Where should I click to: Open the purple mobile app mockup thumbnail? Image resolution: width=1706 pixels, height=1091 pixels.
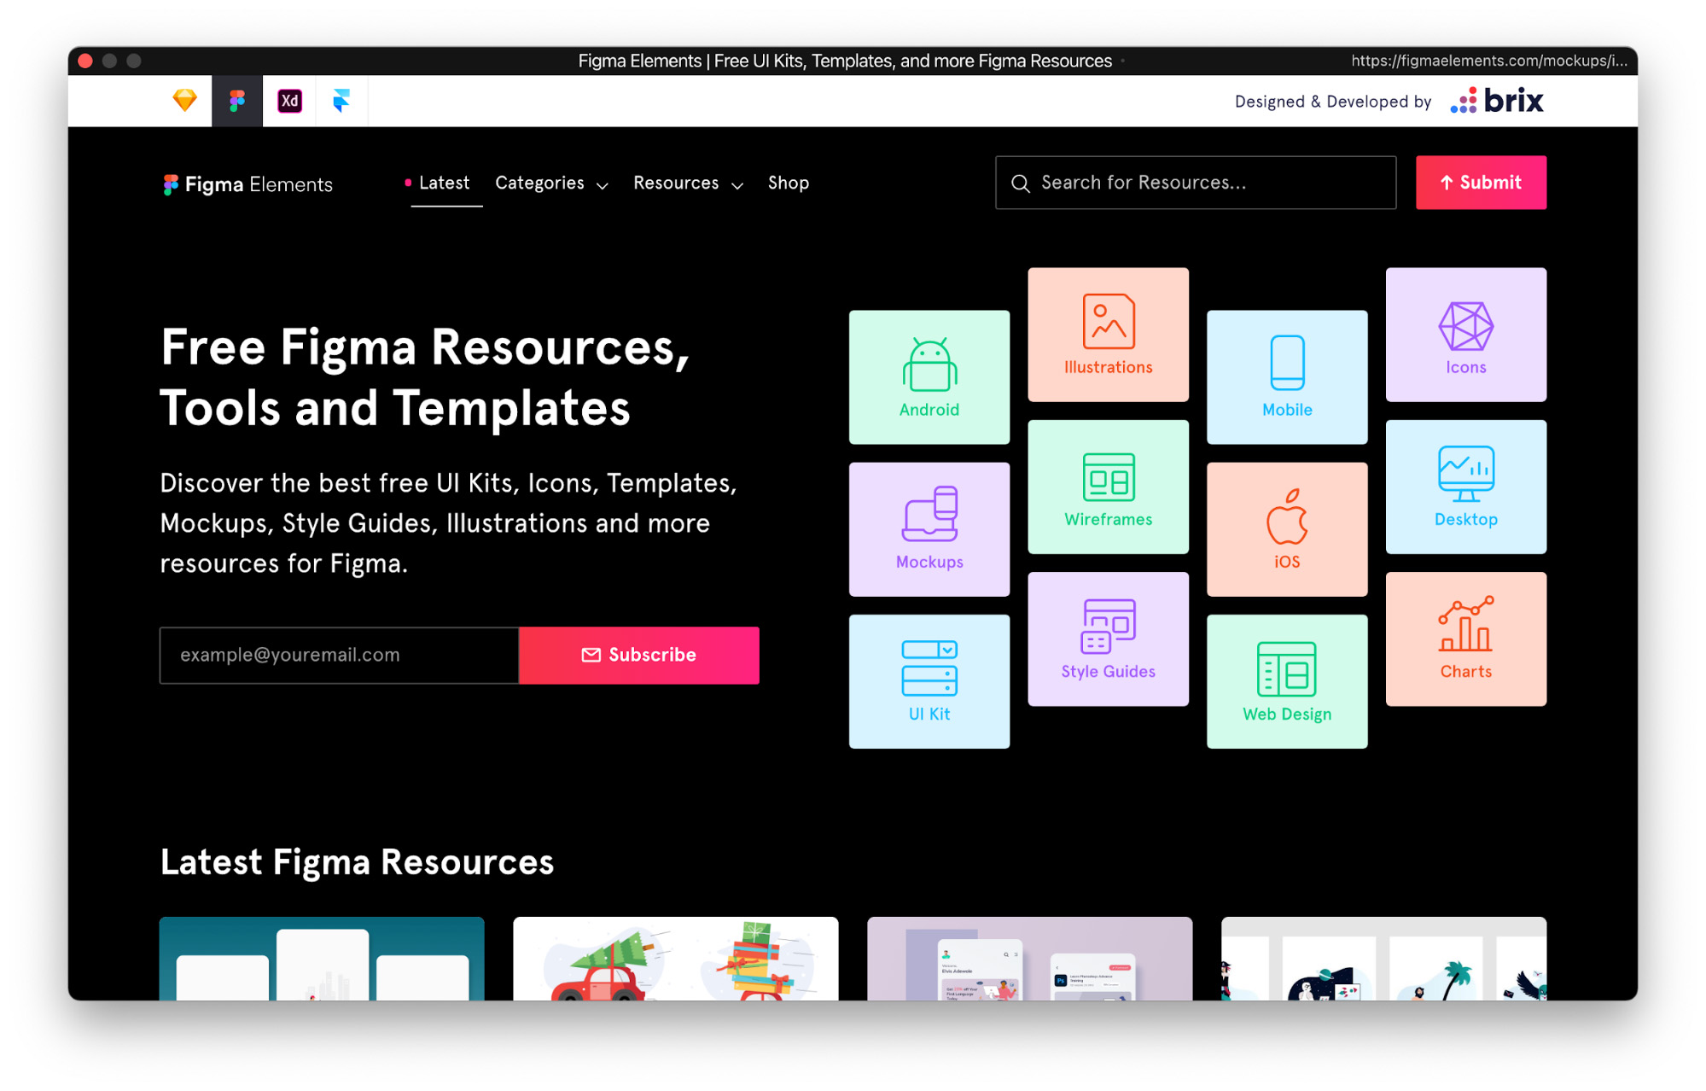1029,959
